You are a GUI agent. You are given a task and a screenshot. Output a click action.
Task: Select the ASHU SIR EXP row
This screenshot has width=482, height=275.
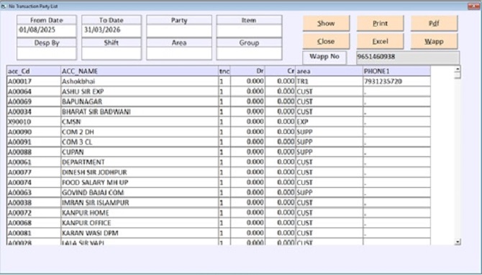point(219,91)
